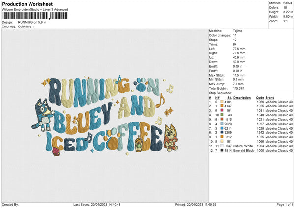Screen dimensions: 295x208
Task: Click the EndX value 0.00 in
Action: [237, 66]
